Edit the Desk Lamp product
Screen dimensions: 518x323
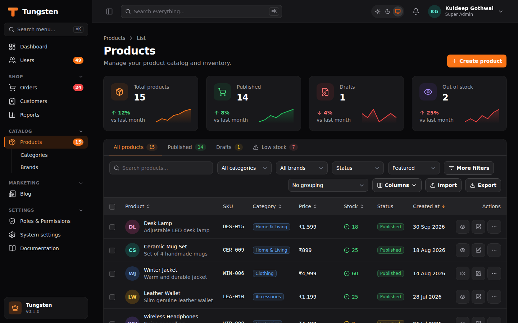(x=478, y=227)
